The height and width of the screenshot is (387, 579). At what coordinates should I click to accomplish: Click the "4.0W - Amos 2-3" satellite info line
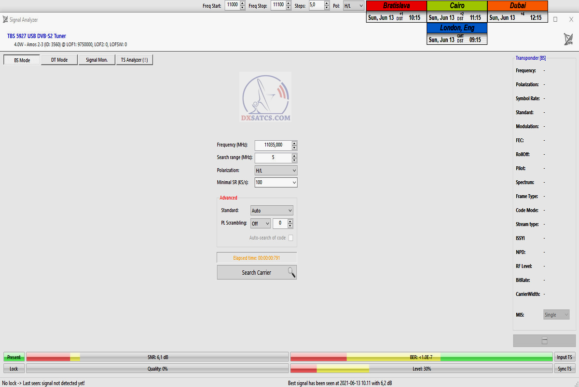70,44
